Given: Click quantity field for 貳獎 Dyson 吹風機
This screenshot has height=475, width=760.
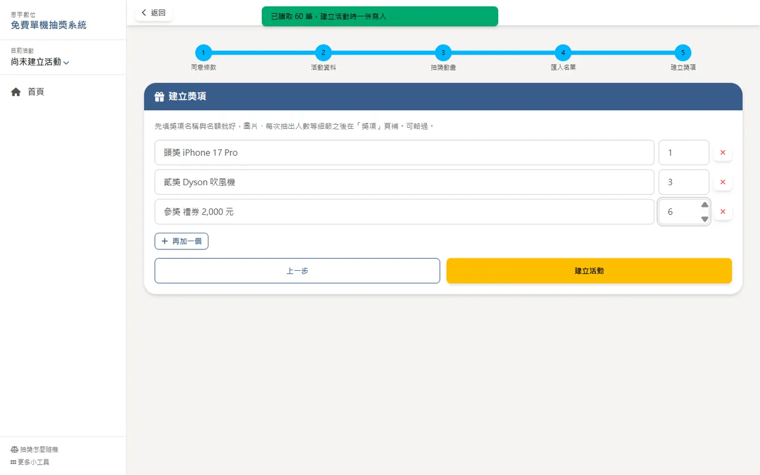Looking at the screenshot, I should pos(684,182).
